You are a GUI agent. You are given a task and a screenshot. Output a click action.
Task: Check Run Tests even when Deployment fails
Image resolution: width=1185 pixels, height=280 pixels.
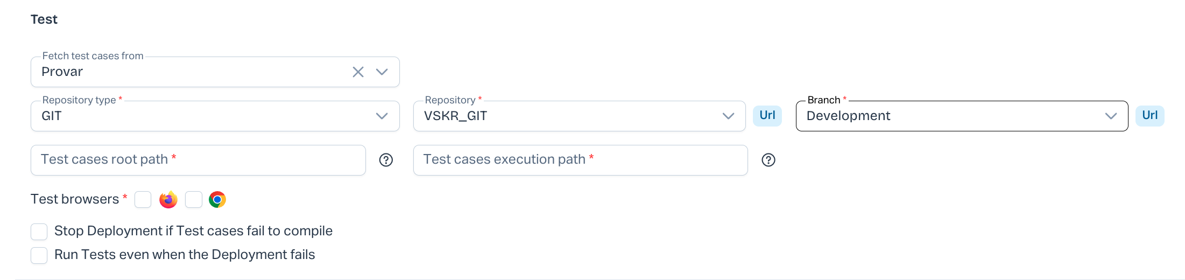coord(39,255)
